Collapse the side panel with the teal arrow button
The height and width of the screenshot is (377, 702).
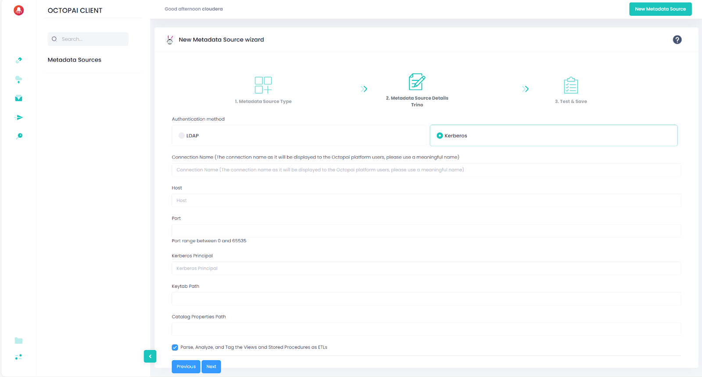[150, 356]
